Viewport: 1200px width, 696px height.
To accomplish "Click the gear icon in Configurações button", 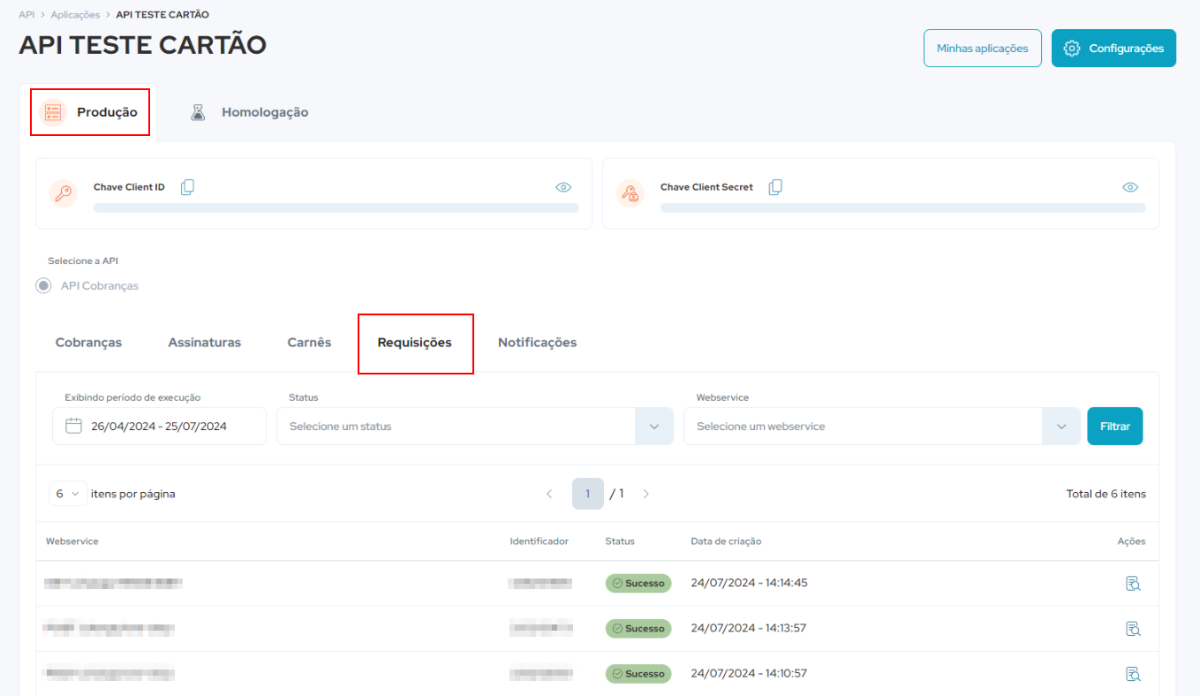I will tap(1072, 49).
